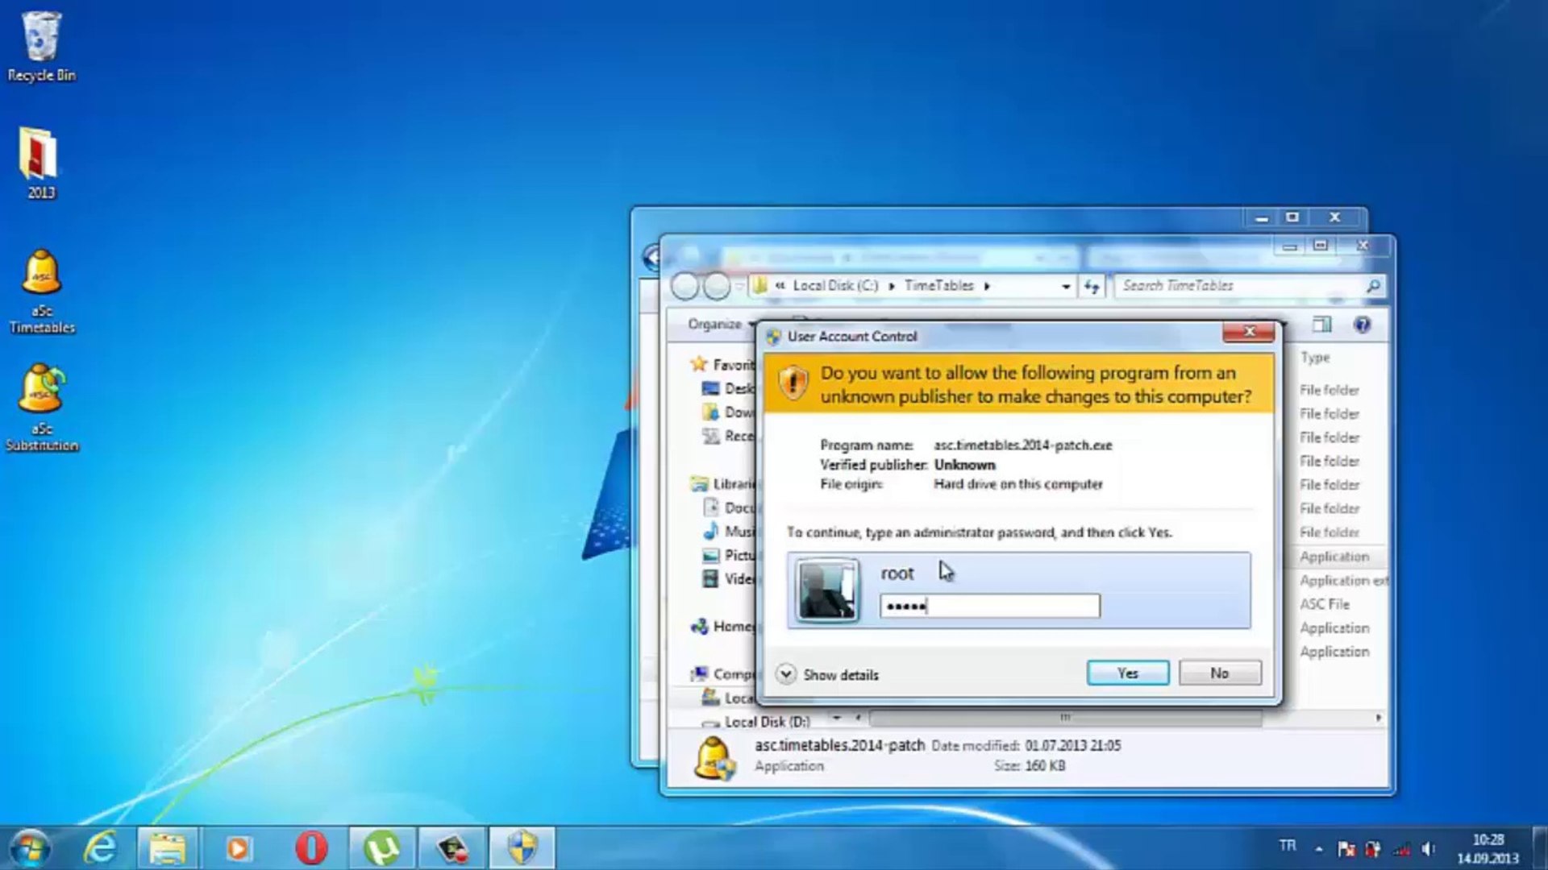Image resolution: width=1548 pixels, height=870 pixels.
Task: Open the address bar history dropdown
Action: pyautogui.click(x=1066, y=286)
